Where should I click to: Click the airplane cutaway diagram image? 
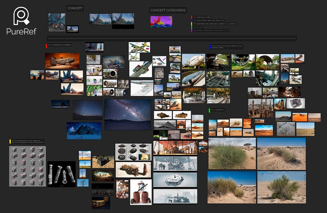point(139,47)
